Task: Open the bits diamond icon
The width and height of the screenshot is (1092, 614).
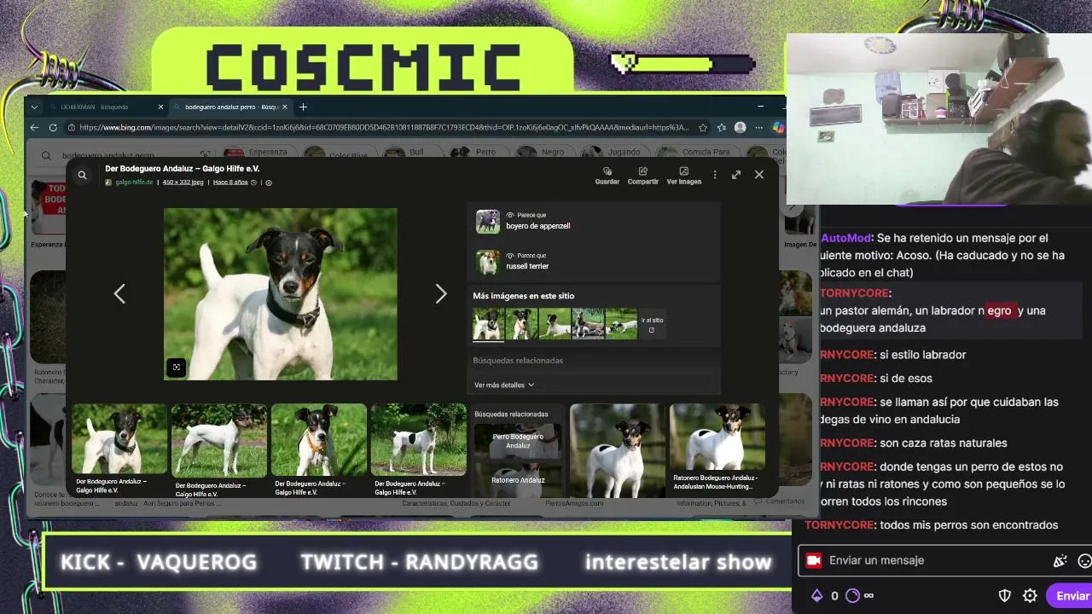Action: (816, 596)
